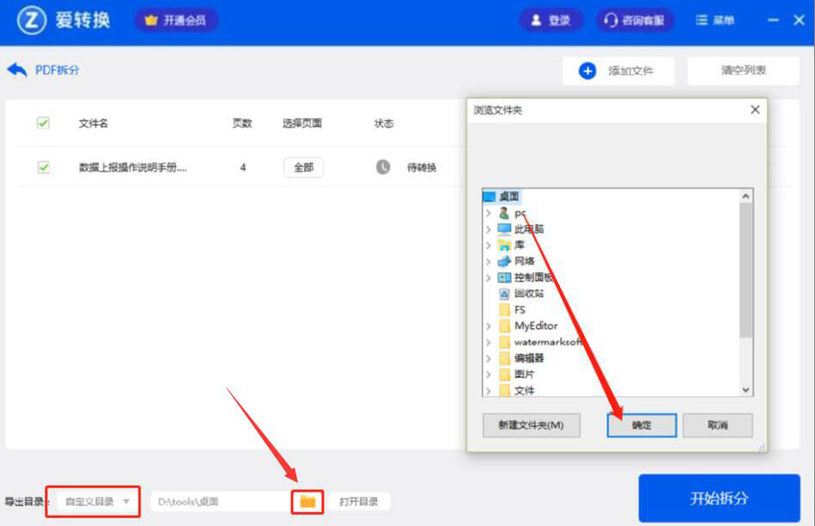The image size is (815, 526).
Task: Click 打开目录 button
Action: [358, 502]
